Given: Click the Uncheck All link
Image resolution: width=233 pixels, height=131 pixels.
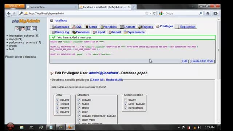Looking at the screenshot, I should (x=114, y=80).
